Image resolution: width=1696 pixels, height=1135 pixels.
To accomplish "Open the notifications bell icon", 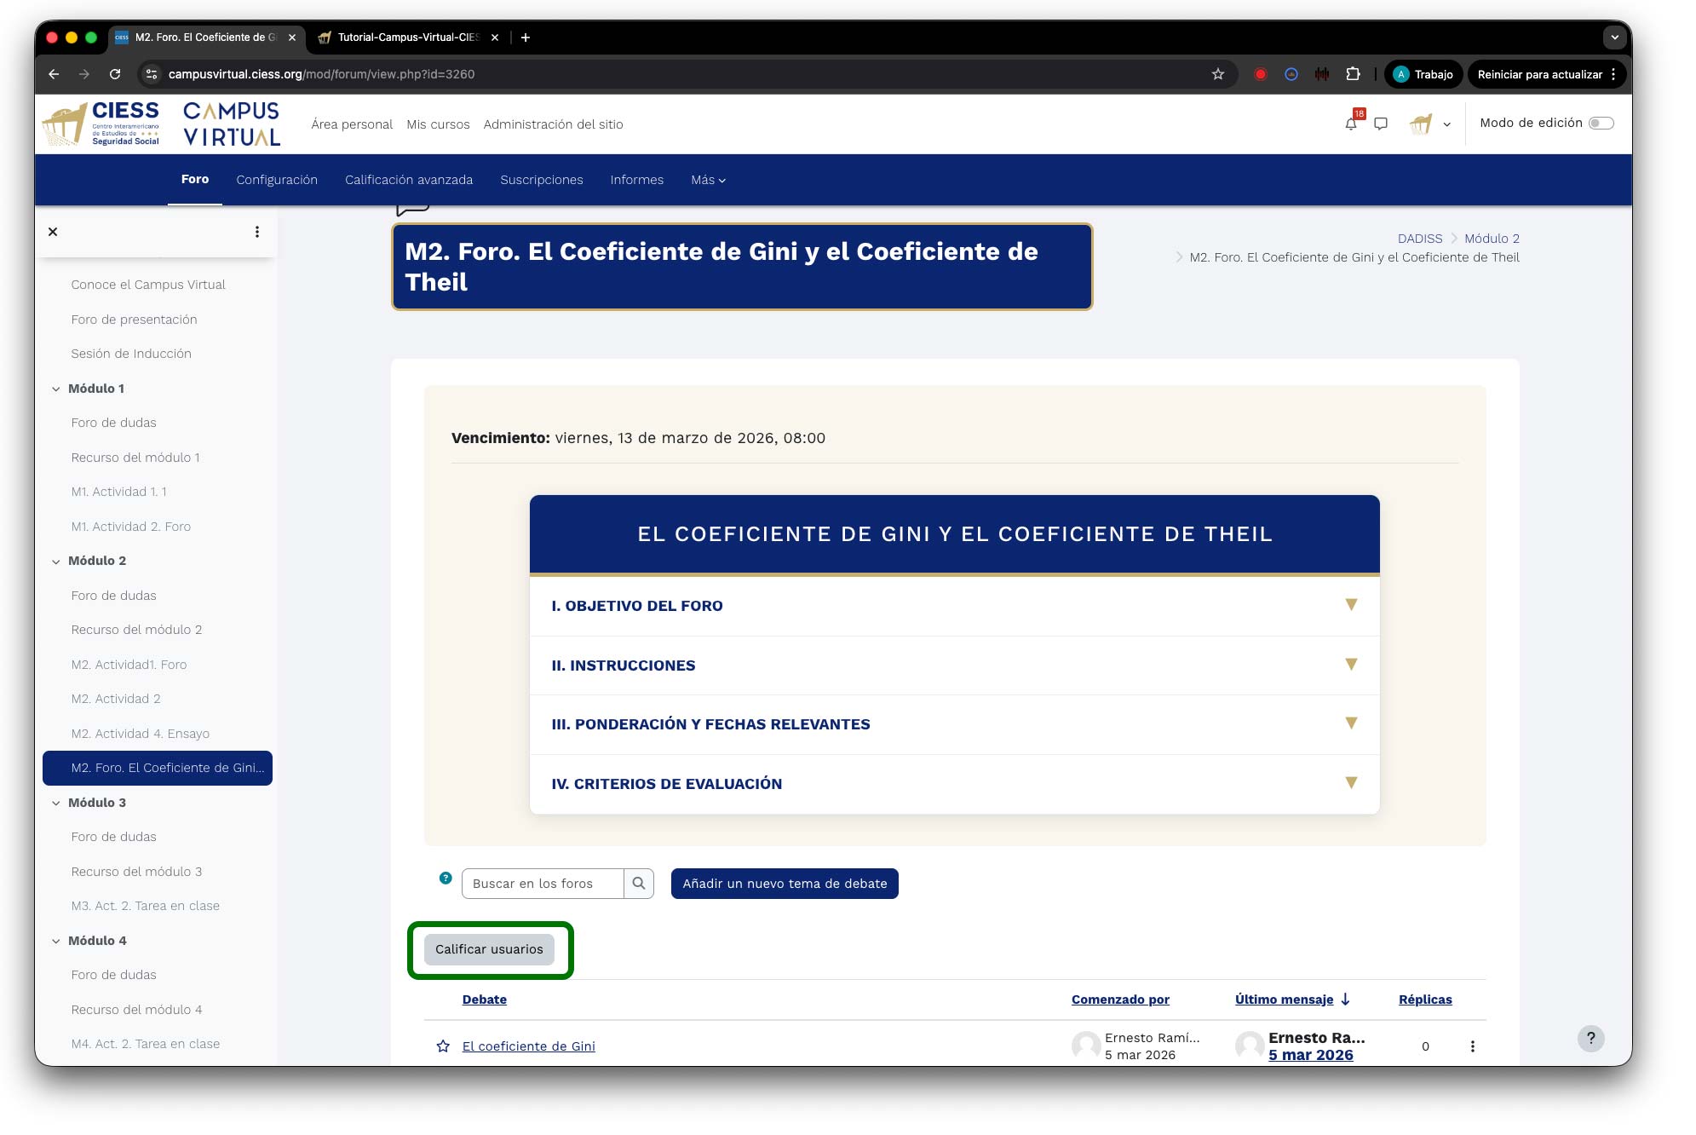I will 1351,124.
